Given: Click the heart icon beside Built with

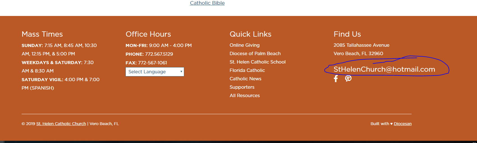Looking at the screenshot, I should pyautogui.click(x=391, y=124).
